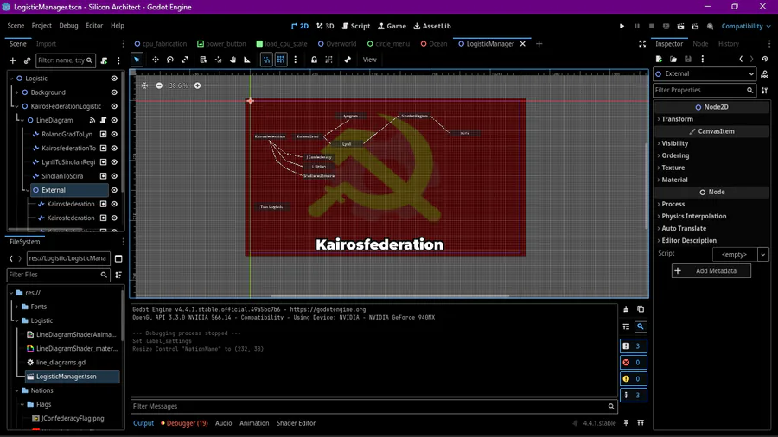The image size is (778, 437).
Task: Toggle visibility of External node
Action: pyautogui.click(x=114, y=190)
